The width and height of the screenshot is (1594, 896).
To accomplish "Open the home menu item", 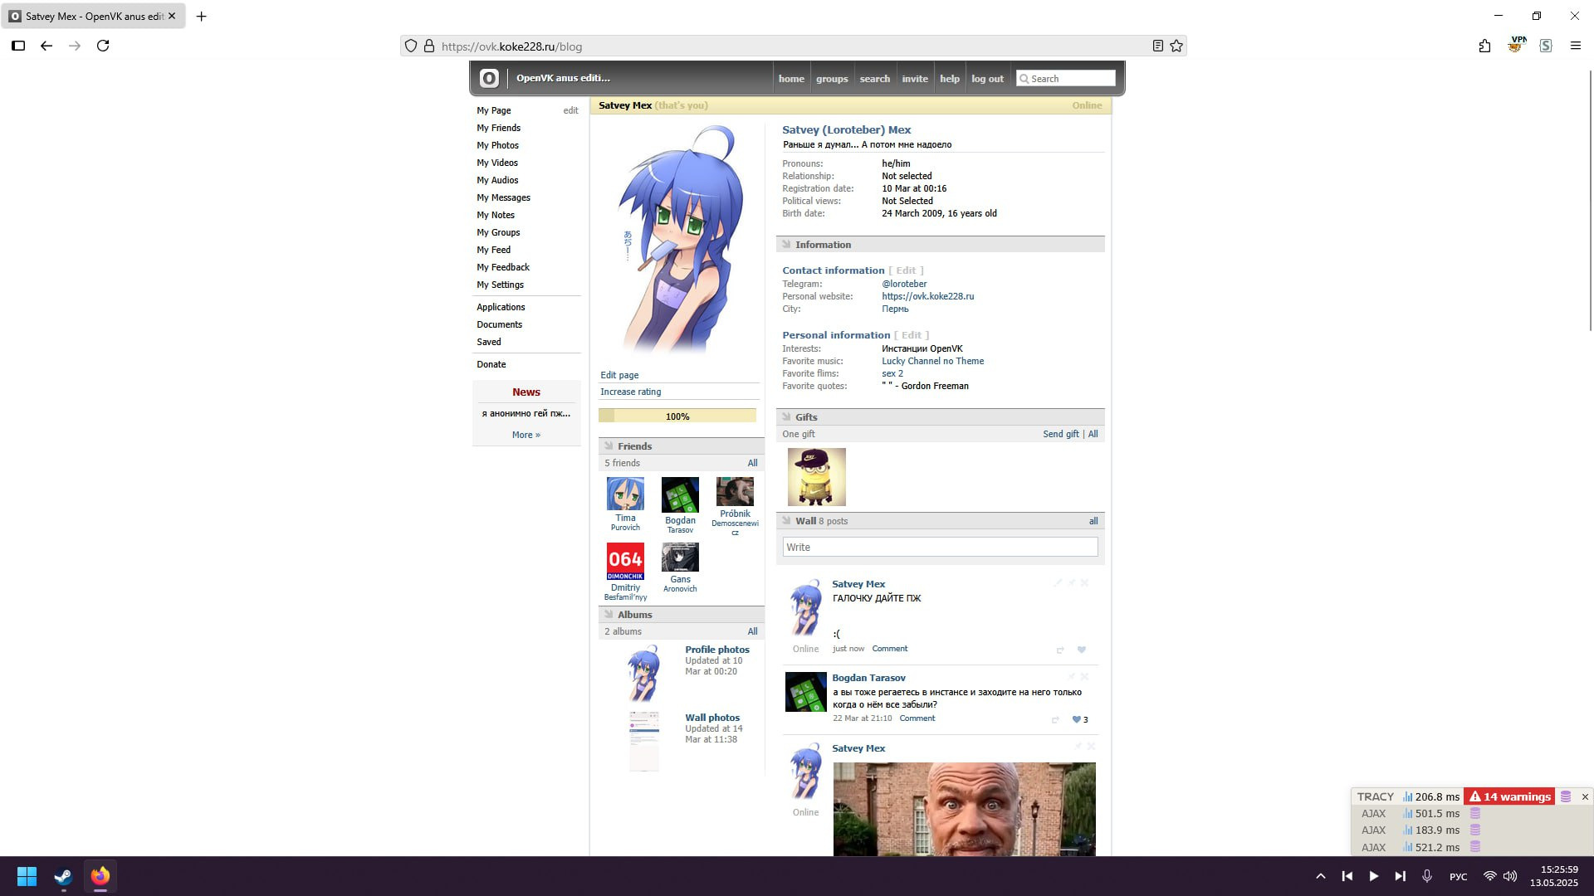I will (791, 79).
